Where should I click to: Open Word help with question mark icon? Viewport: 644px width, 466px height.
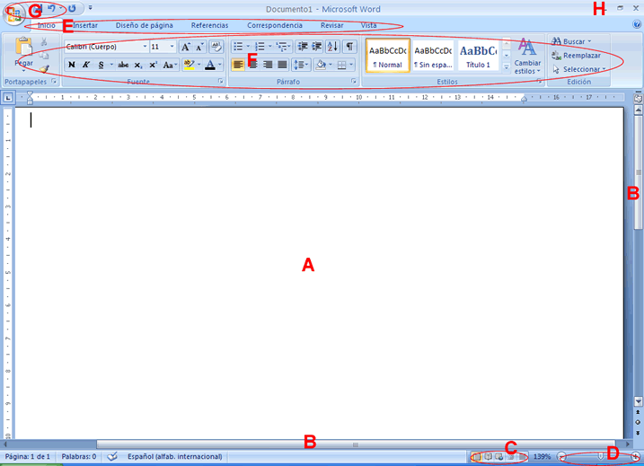[x=637, y=24]
